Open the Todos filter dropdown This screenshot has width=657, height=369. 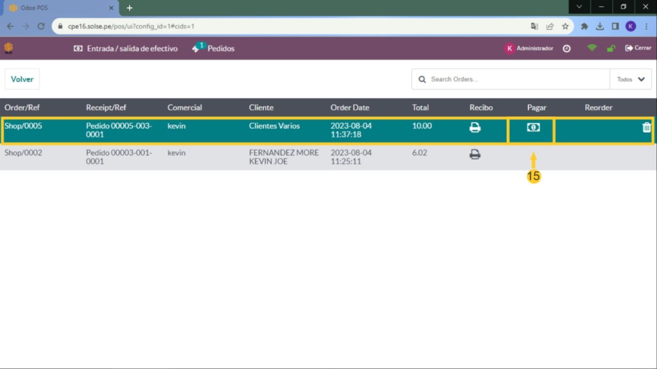coord(630,80)
